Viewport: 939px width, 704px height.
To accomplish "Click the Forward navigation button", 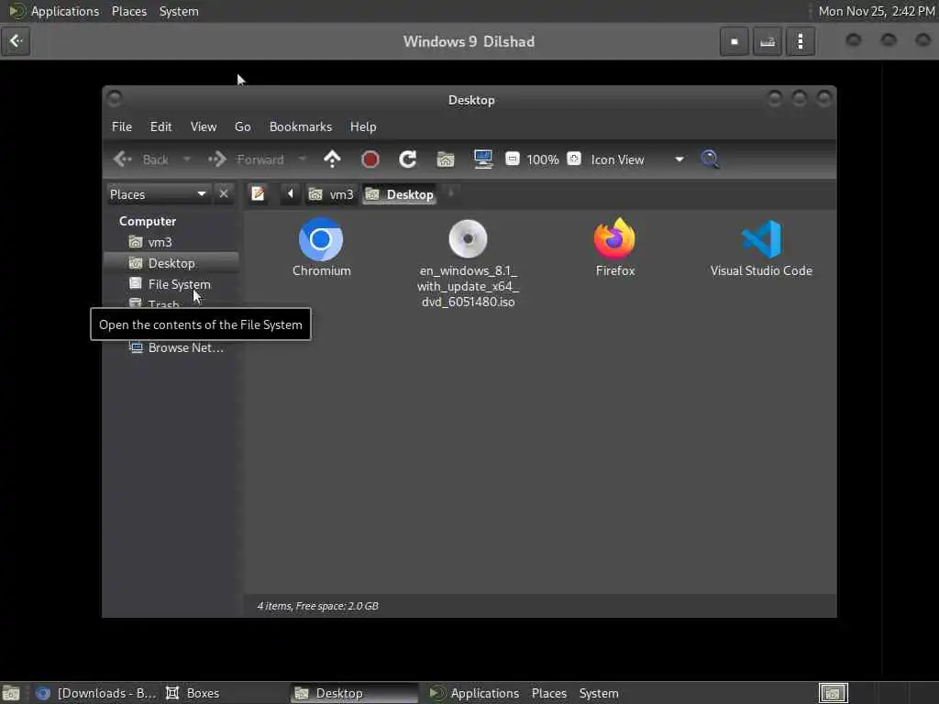I will click(x=247, y=159).
